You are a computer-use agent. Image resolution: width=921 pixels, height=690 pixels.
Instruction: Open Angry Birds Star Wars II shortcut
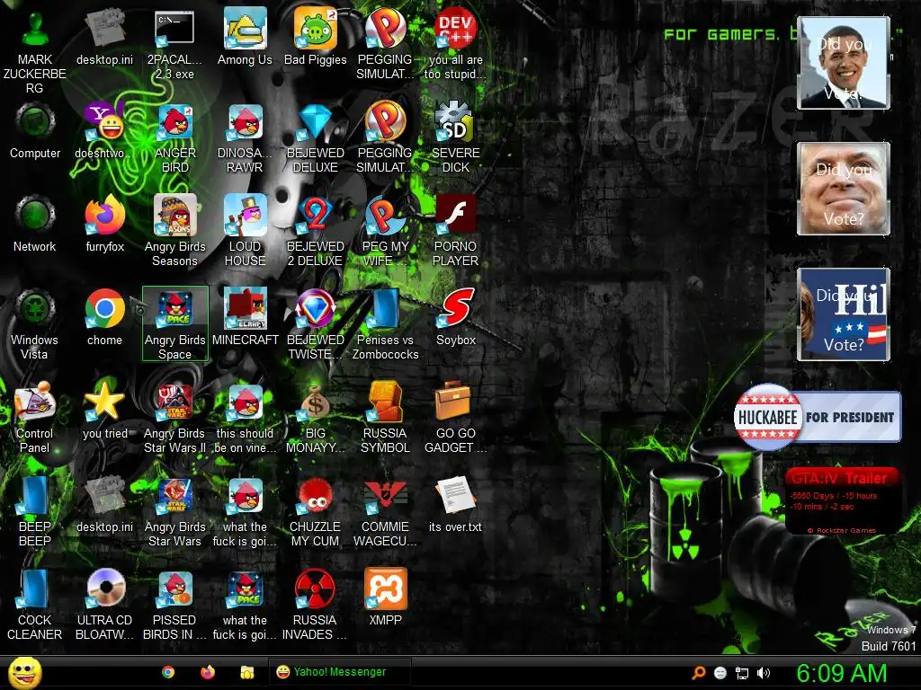click(174, 418)
